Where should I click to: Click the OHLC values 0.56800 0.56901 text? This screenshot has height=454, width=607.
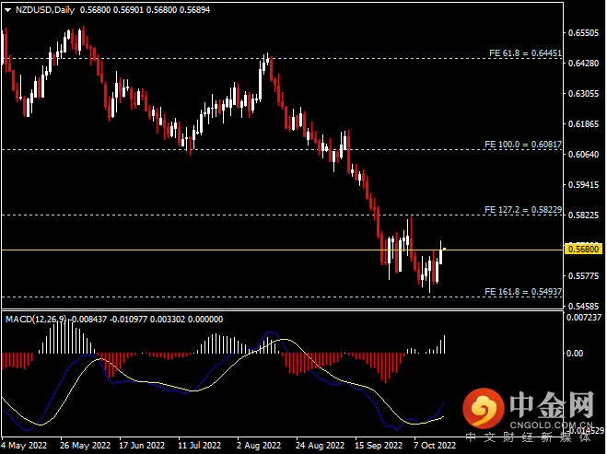112,10
